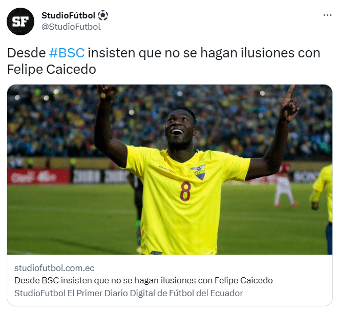Open the StudioFútbol display name
Image resolution: width=337 pixels, height=311 pixels.
pos(68,15)
